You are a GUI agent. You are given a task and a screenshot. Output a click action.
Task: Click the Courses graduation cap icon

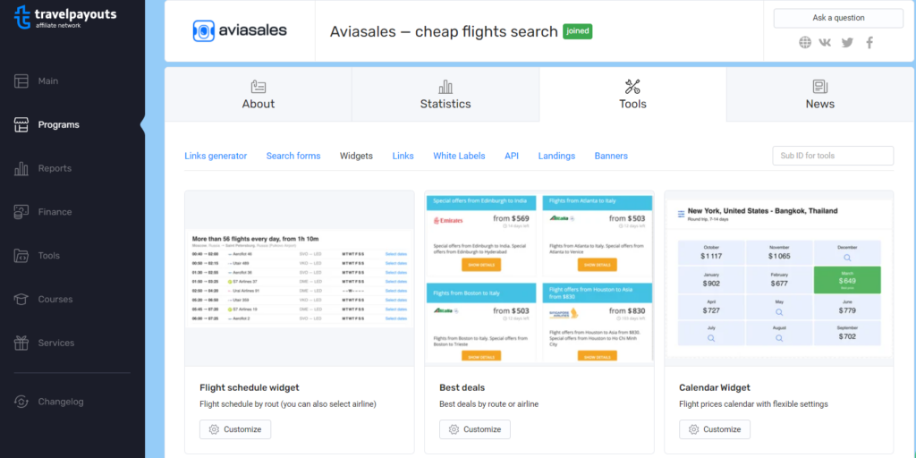[x=21, y=299]
